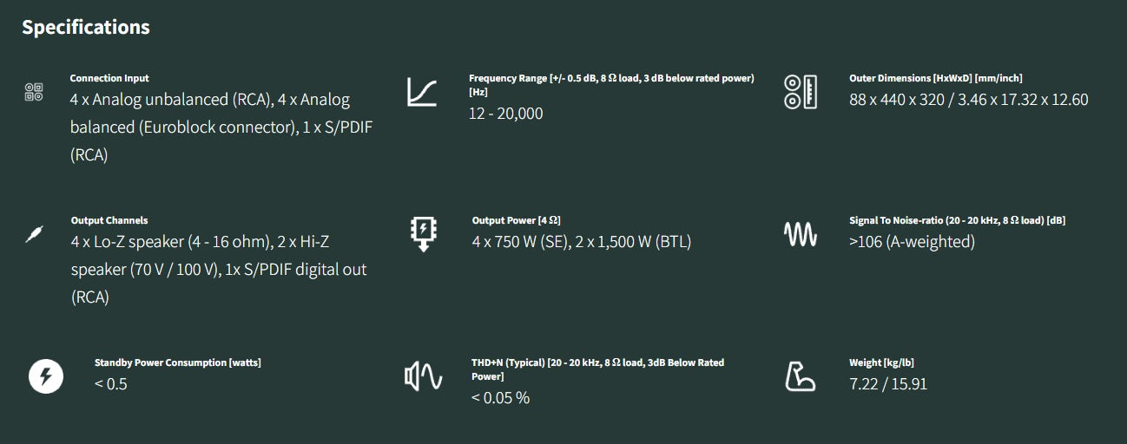Click the Weight flexed arm icon
The image size is (1127, 444).
800,376
